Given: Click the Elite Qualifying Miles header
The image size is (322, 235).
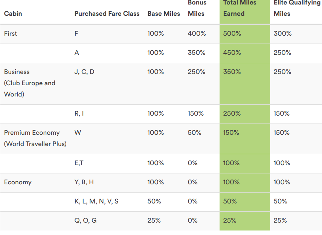Looking at the screenshot, I should click(x=297, y=8).
